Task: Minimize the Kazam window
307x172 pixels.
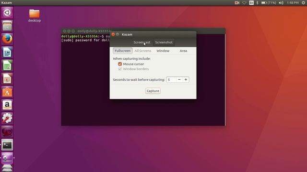Action: 118,34
